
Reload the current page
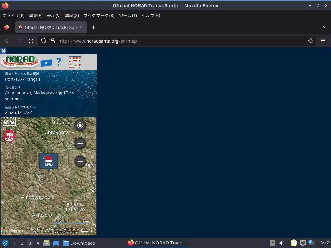(31, 41)
